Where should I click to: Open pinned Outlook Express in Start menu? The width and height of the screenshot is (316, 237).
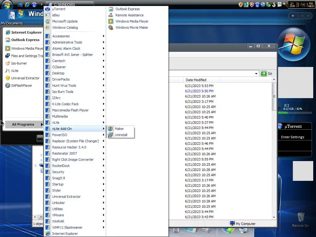click(x=24, y=40)
